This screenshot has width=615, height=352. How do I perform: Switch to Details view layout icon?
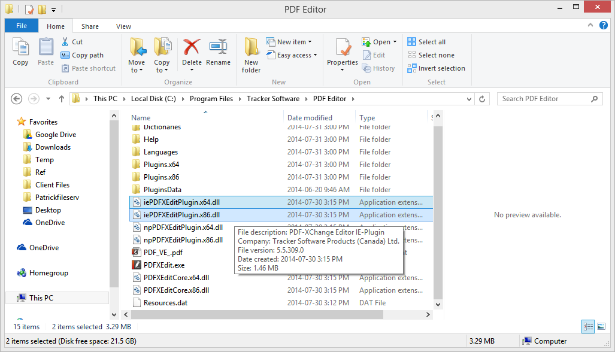tap(588, 326)
